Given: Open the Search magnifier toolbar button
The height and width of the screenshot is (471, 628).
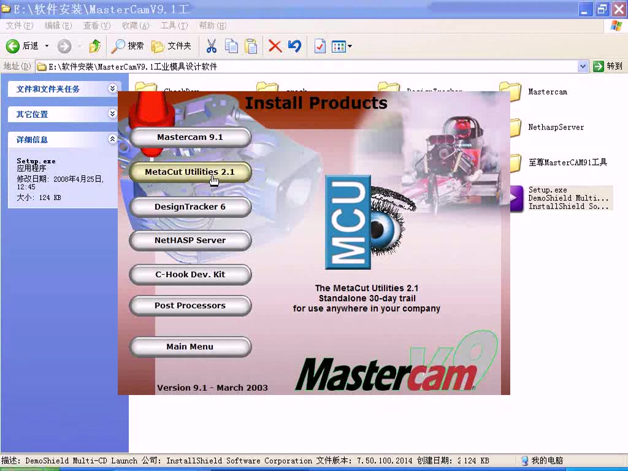Looking at the screenshot, I should 128,46.
